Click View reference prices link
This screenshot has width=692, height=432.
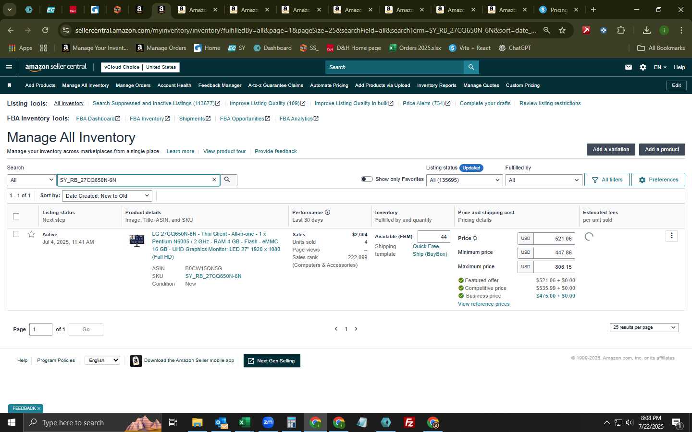pyautogui.click(x=483, y=304)
